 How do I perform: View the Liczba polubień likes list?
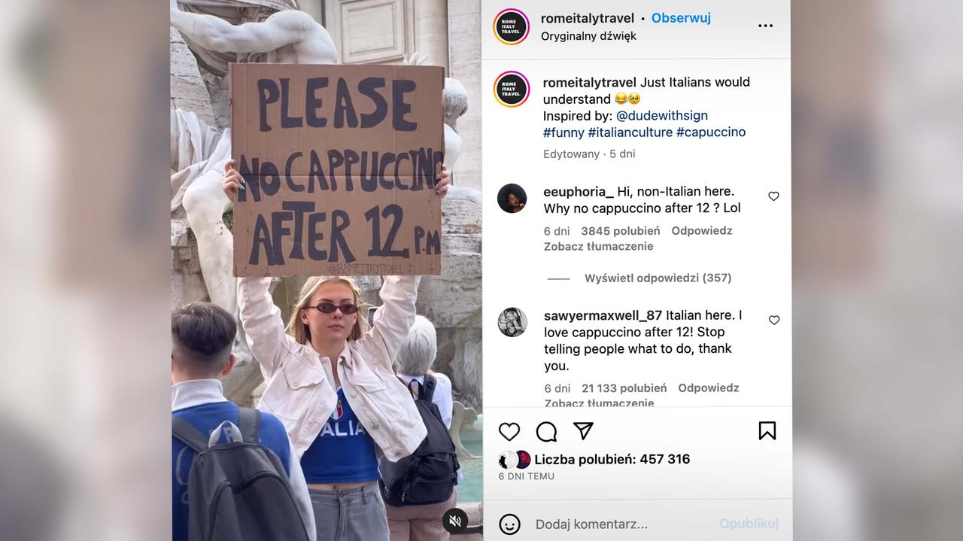click(x=612, y=459)
